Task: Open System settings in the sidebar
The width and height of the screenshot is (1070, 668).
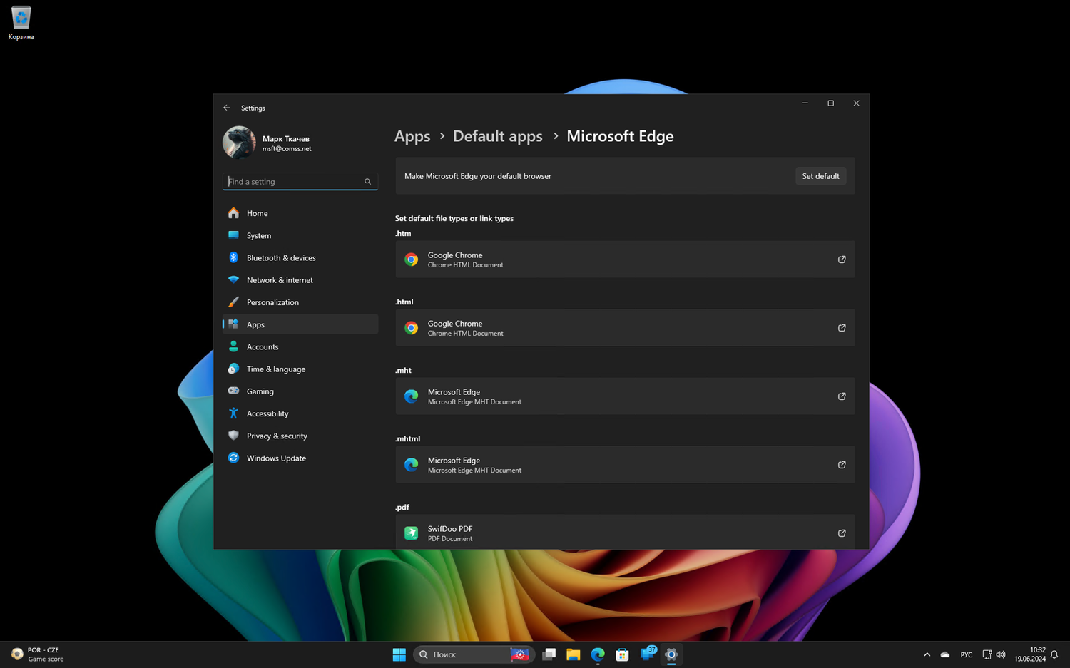Action: tap(300, 235)
